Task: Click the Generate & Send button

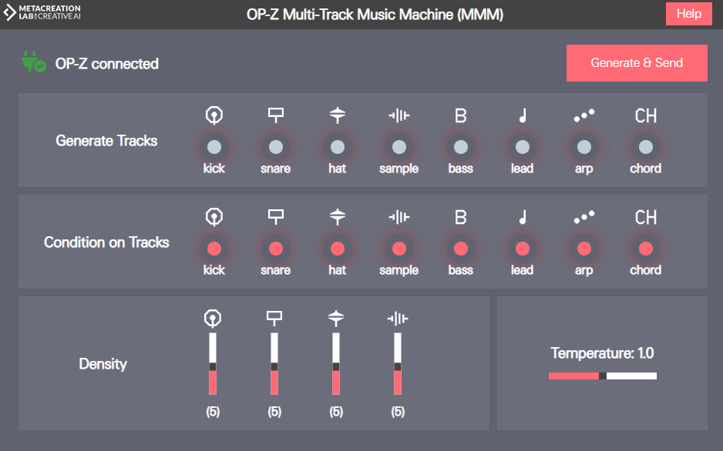Action: [x=637, y=63]
